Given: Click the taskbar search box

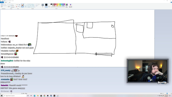Looking at the screenshot, I should [x=15, y=96].
